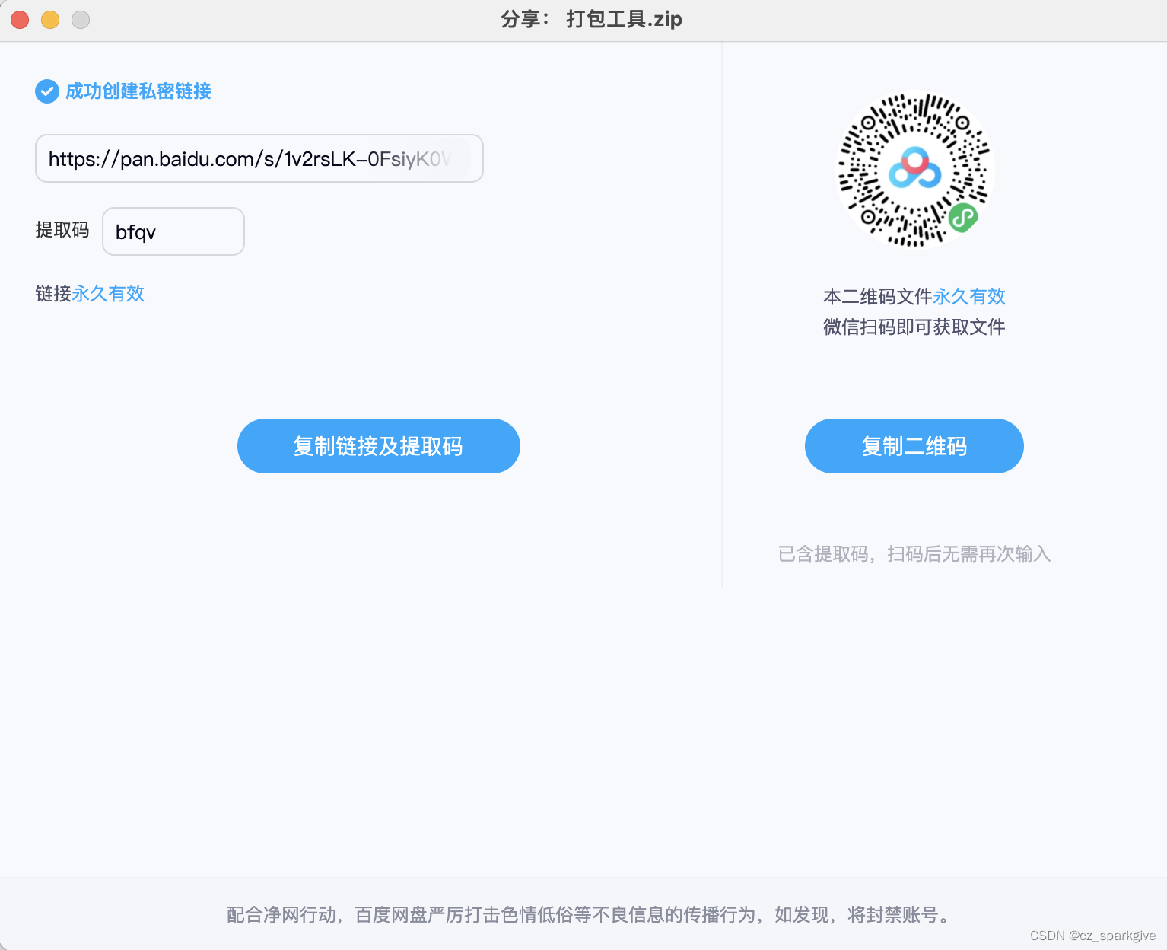Click the window title 分享：打包工具.zip

[x=590, y=19]
